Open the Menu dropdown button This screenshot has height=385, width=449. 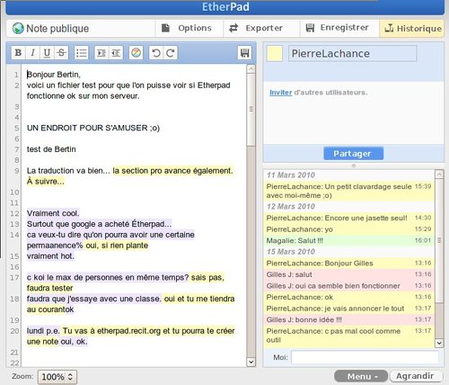pyautogui.click(x=361, y=376)
